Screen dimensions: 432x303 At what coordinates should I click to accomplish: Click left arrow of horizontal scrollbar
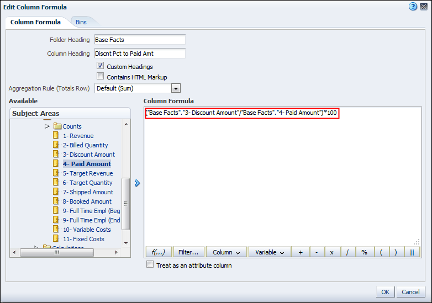14,252
